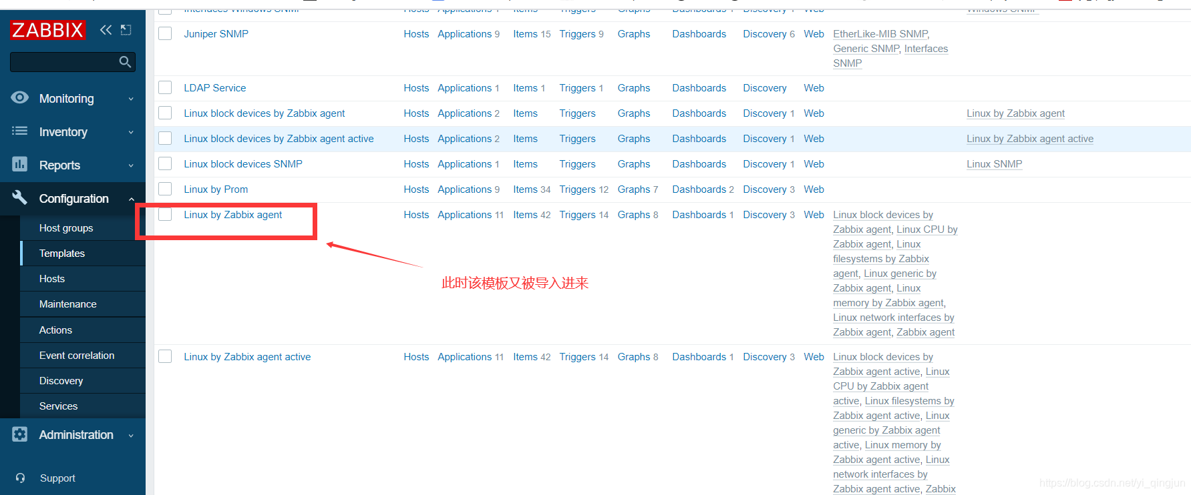Image resolution: width=1191 pixels, height=495 pixels.
Task: Click the Configuration wrench icon
Action: [x=20, y=197]
